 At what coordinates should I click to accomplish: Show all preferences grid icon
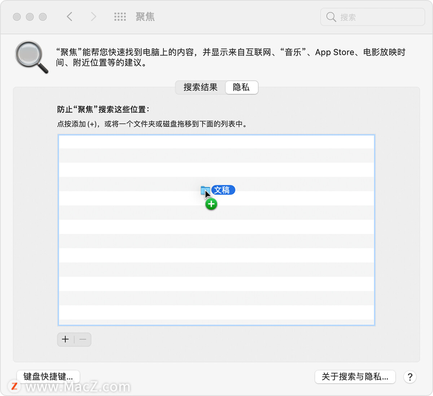coord(120,17)
